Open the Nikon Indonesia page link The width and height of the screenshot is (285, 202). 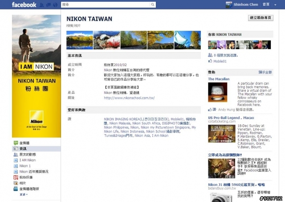[x=132, y=132]
